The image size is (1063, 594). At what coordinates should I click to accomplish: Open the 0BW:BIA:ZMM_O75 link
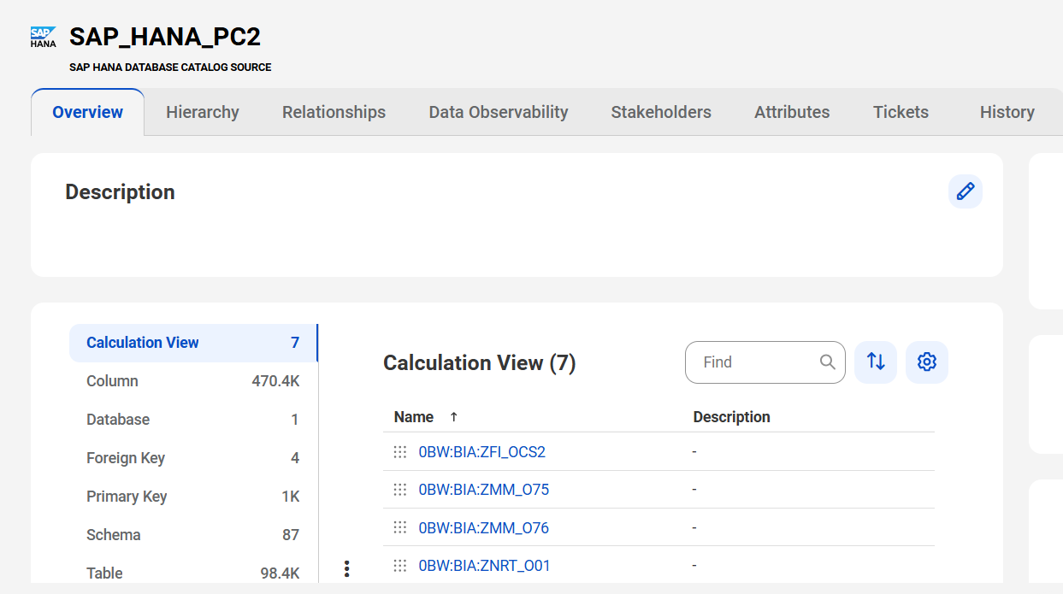(484, 490)
